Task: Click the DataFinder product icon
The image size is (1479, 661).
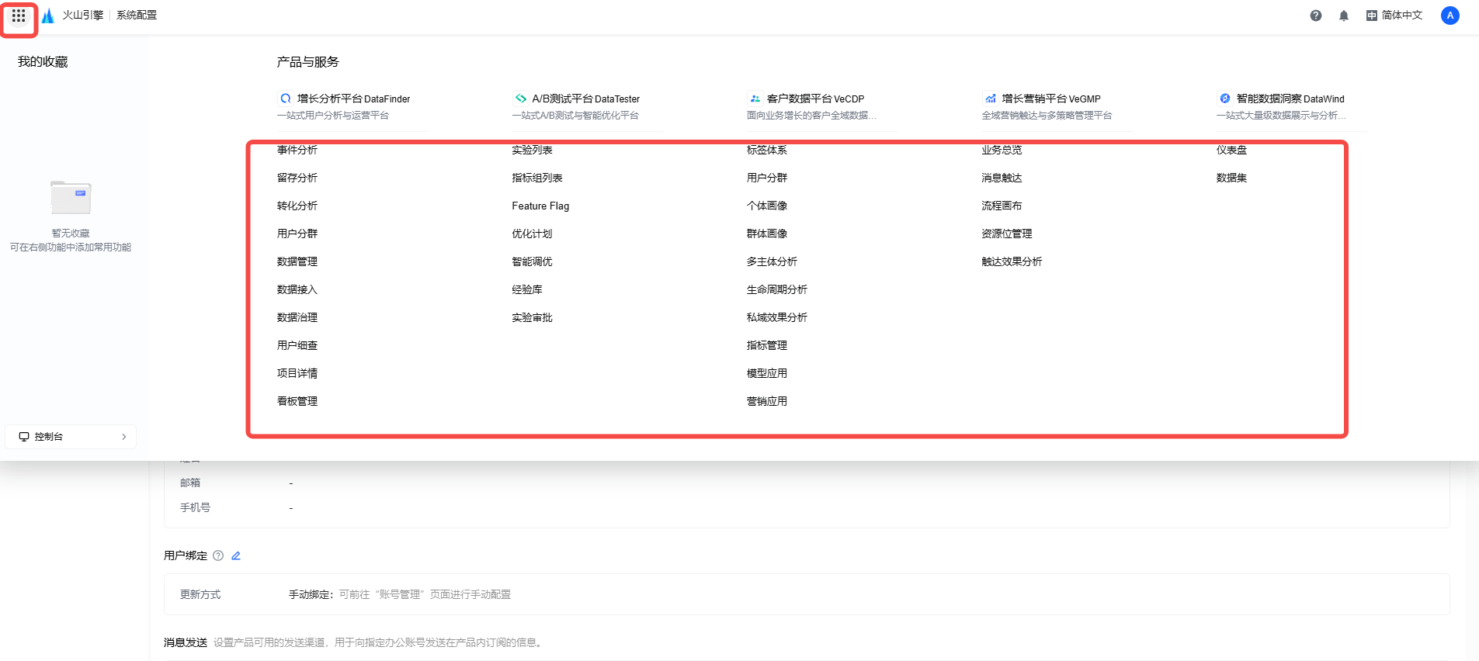Action: tap(286, 99)
